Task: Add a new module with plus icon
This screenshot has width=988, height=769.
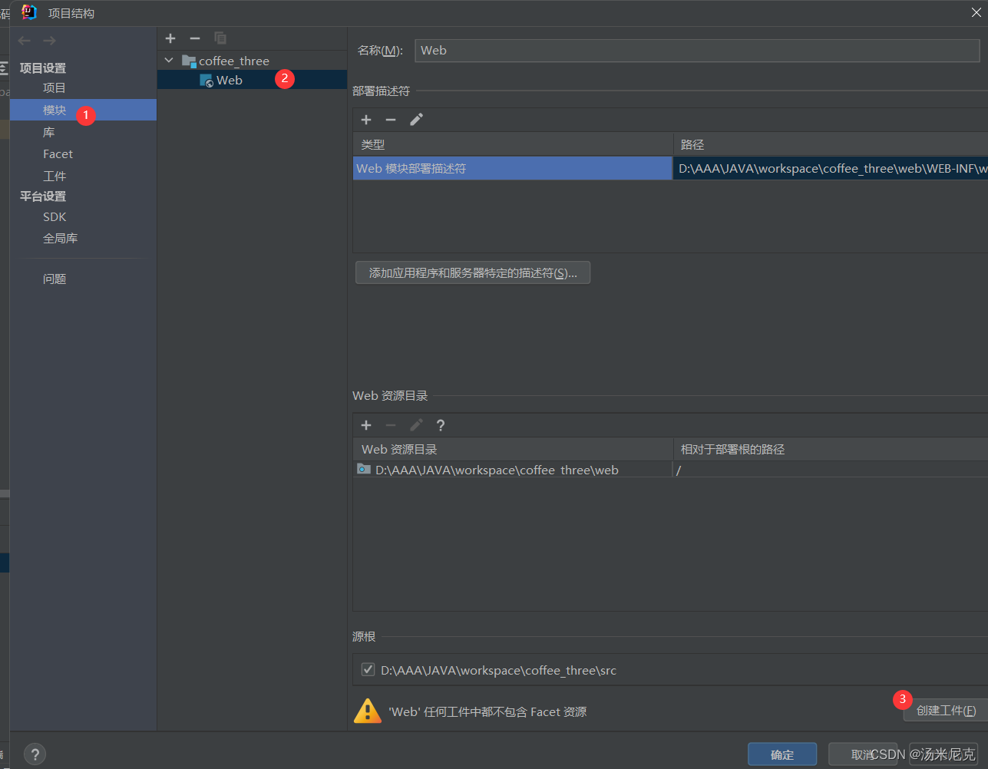Action: [170, 38]
